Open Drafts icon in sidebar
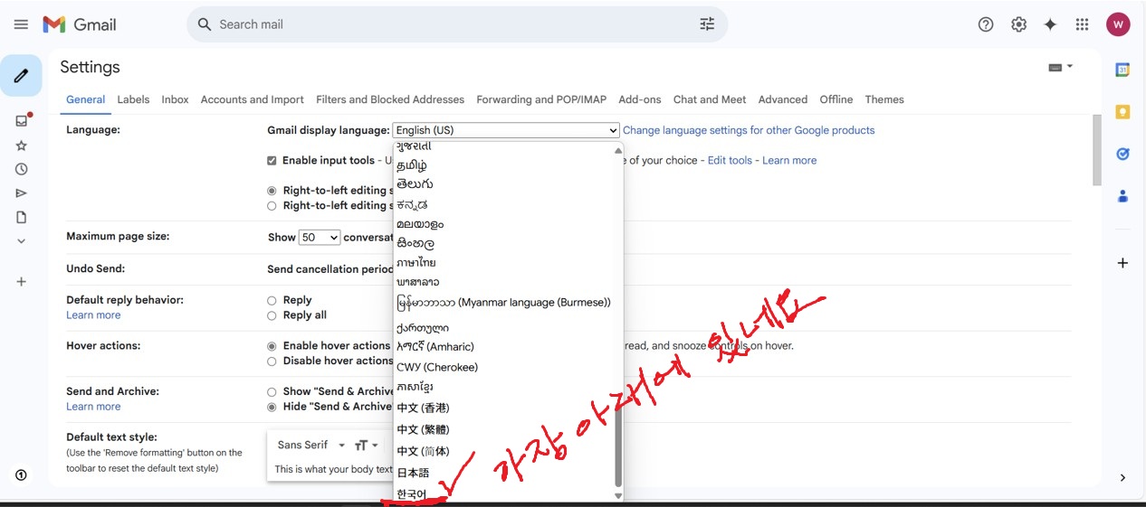1146x507 pixels. 22,217
